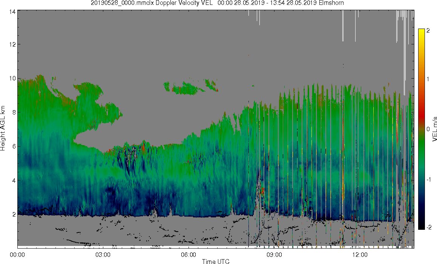Click the '10' height tick label
The width and height of the screenshot is (437, 264).
12,78
